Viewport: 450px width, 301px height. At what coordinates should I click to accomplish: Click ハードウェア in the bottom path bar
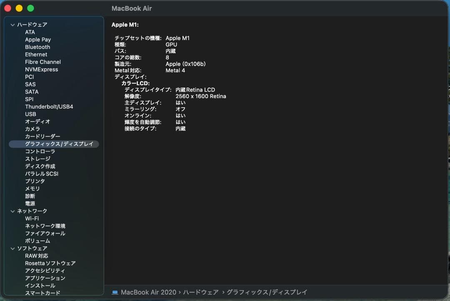(x=201, y=292)
